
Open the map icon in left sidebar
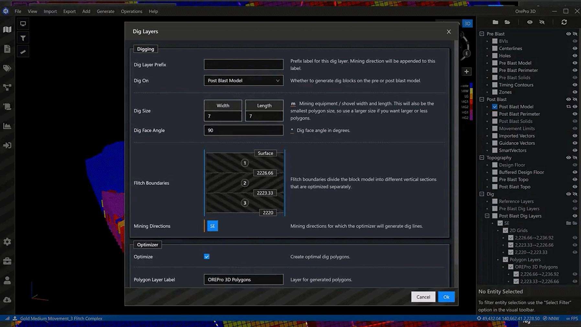[7, 30]
